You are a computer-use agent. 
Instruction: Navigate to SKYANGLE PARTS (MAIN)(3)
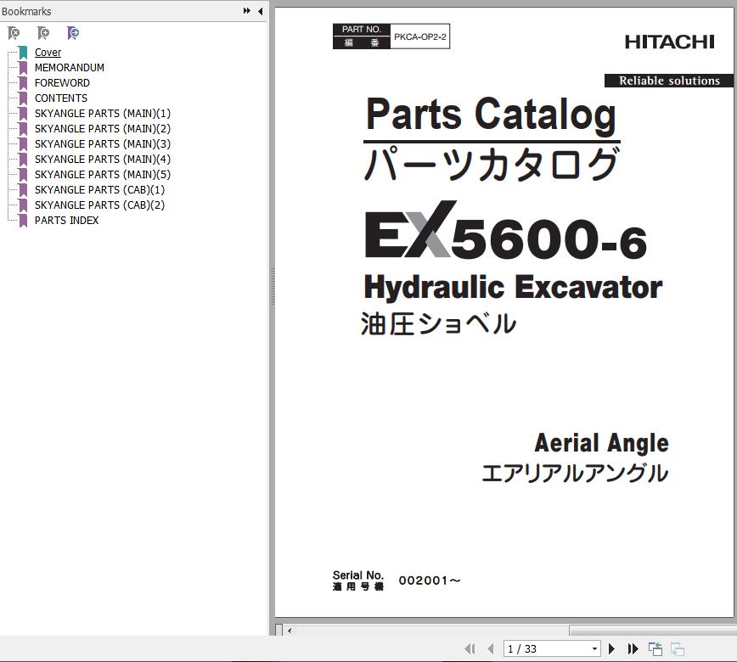pos(103,143)
